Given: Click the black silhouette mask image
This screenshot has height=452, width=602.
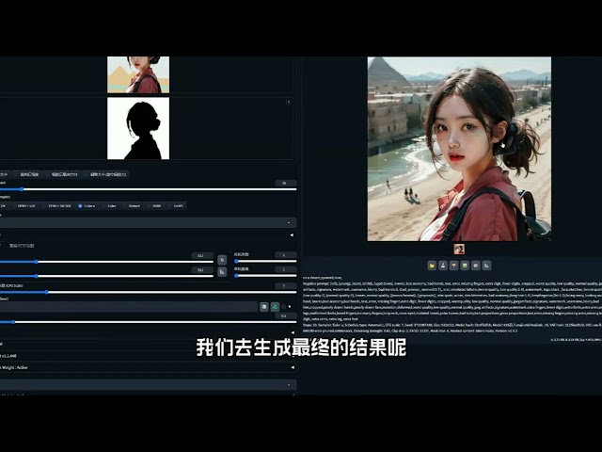Looking at the screenshot, I should click(138, 128).
